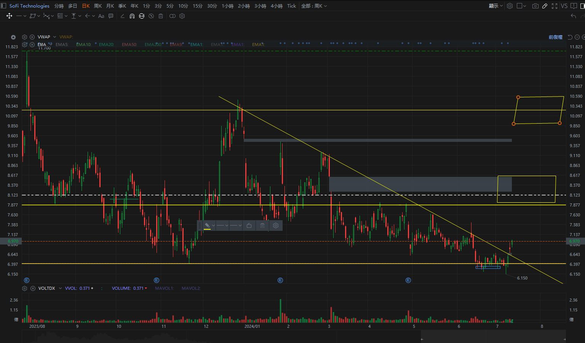The width and height of the screenshot is (585, 343).
Task: Expand line tool type dropdown arrow
Action: [x=25, y=16]
